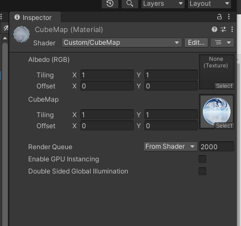Image resolution: width=241 pixels, height=226 pixels.
Task: Click the CubeMap Tiling X field
Action: coord(107,115)
